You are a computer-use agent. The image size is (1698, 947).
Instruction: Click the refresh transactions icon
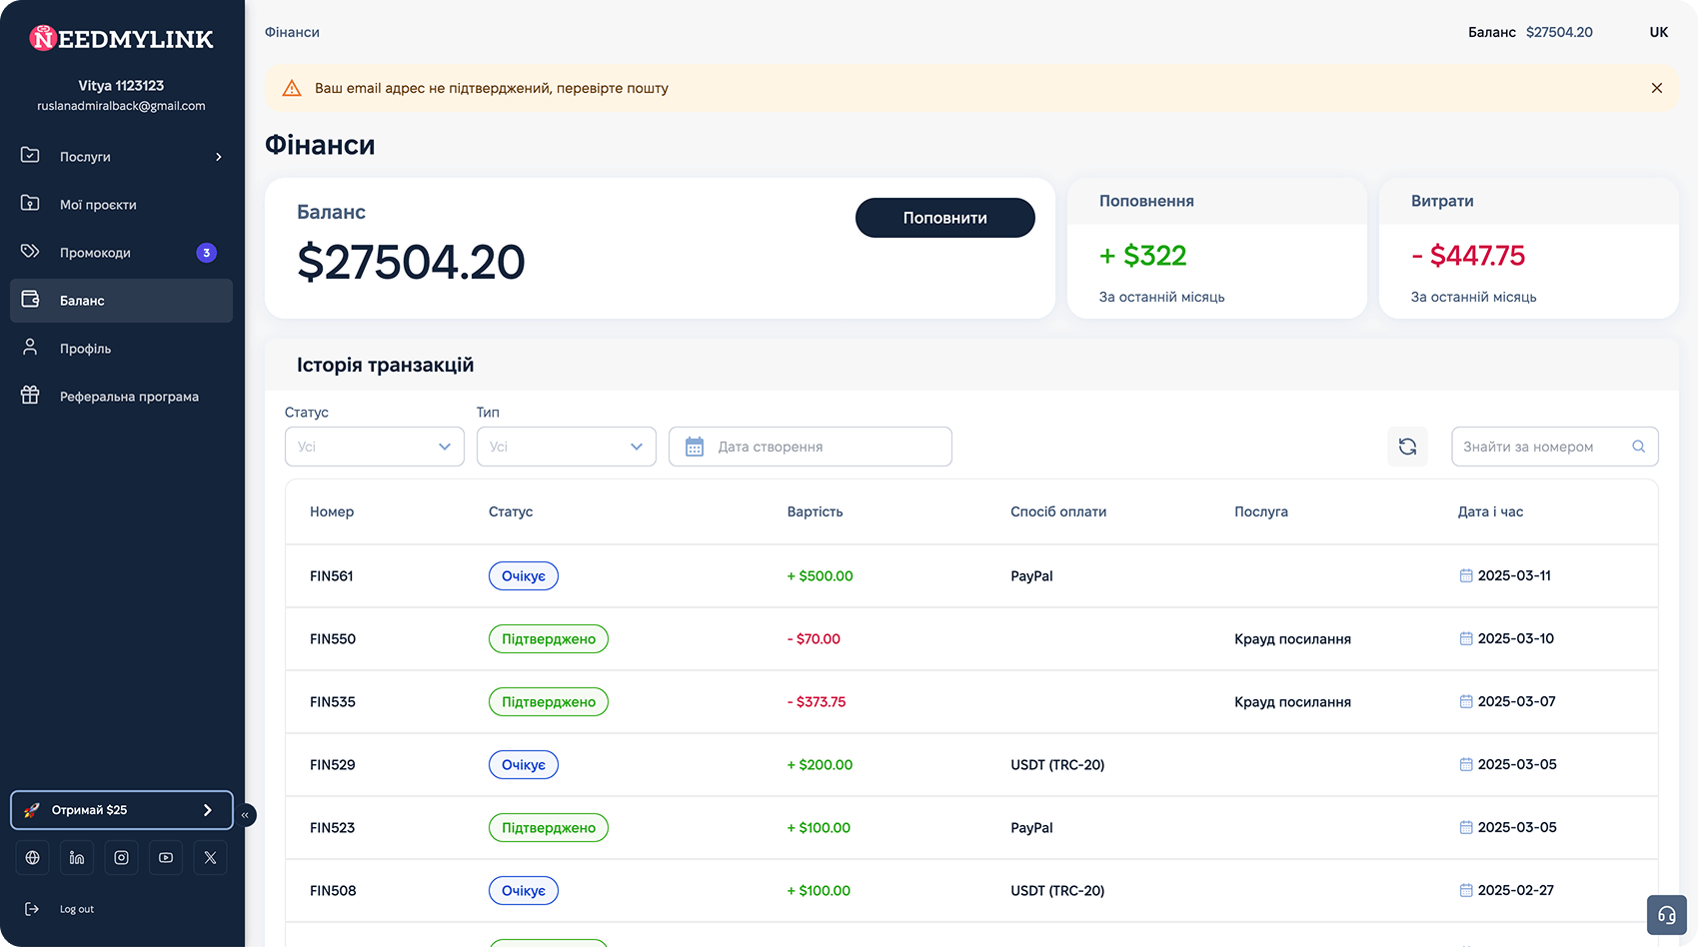point(1407,447)
